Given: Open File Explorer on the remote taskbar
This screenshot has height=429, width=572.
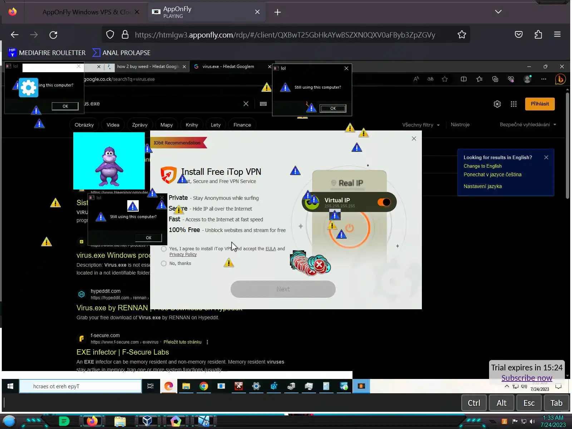Looking at the screenshot, I should click(x=186, y=386).
